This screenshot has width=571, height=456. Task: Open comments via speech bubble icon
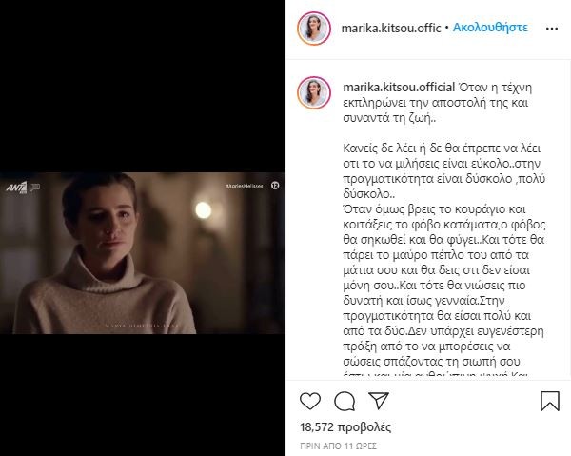pyautogui.click(x=345, y=401)
